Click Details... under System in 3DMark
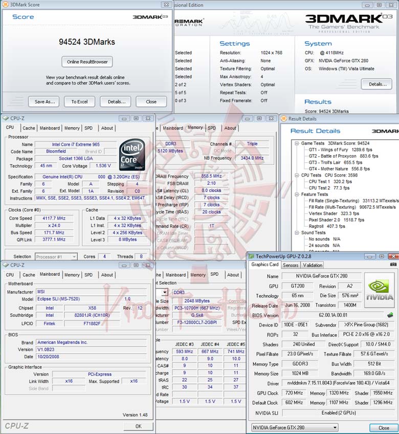The image size is (399, 434). [x=378, y=84]
